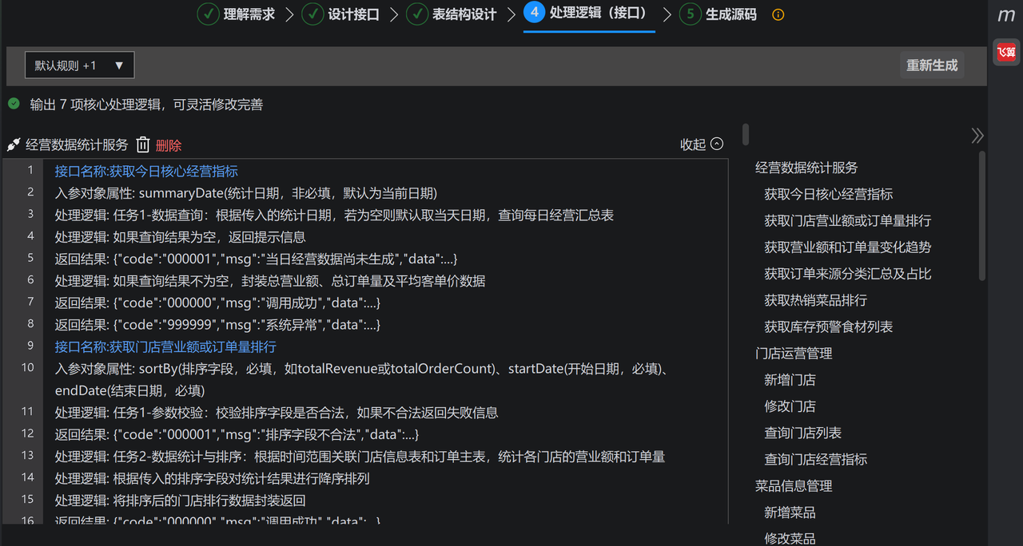Viewport: 1023px width, 546px height.
Task: Click the trash icon next to 删除
Action: [143, 144]
